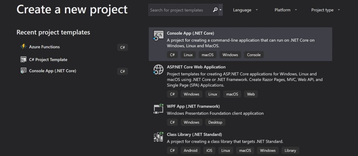
Task: Choose the Class Library (.NET Standard) template
Action: point(241,143)
